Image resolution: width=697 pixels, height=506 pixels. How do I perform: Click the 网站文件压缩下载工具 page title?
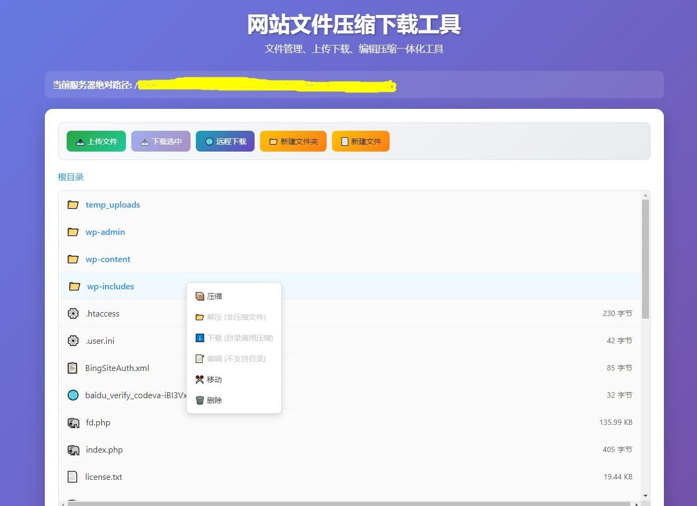354,25
